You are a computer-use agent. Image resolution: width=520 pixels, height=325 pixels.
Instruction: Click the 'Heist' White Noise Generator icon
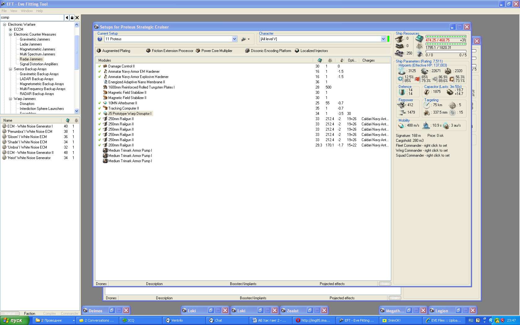pos(4,158)
